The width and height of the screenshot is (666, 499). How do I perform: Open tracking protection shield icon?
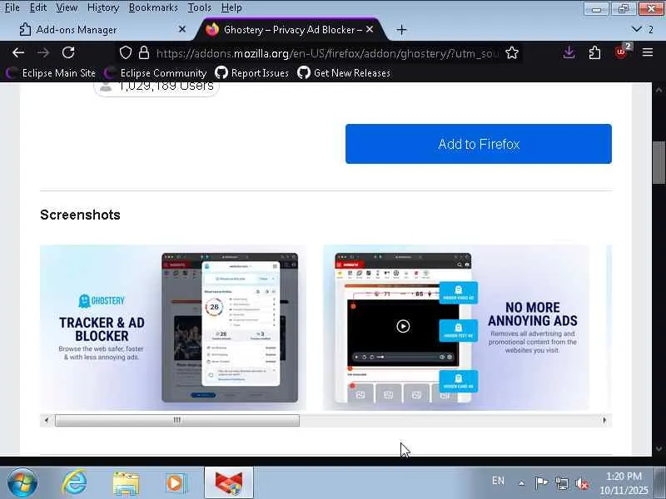[x=126, y=52]
